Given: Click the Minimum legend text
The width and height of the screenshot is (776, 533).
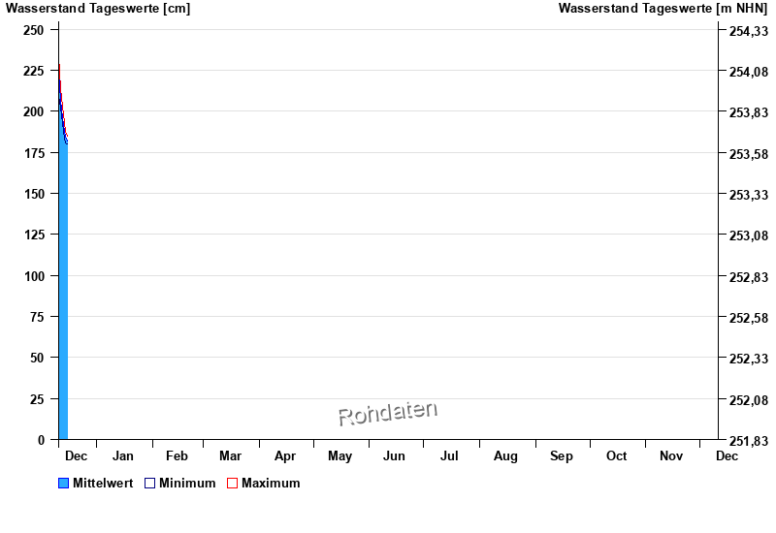Looking at the screenshot, I should (x=187, y=484).
